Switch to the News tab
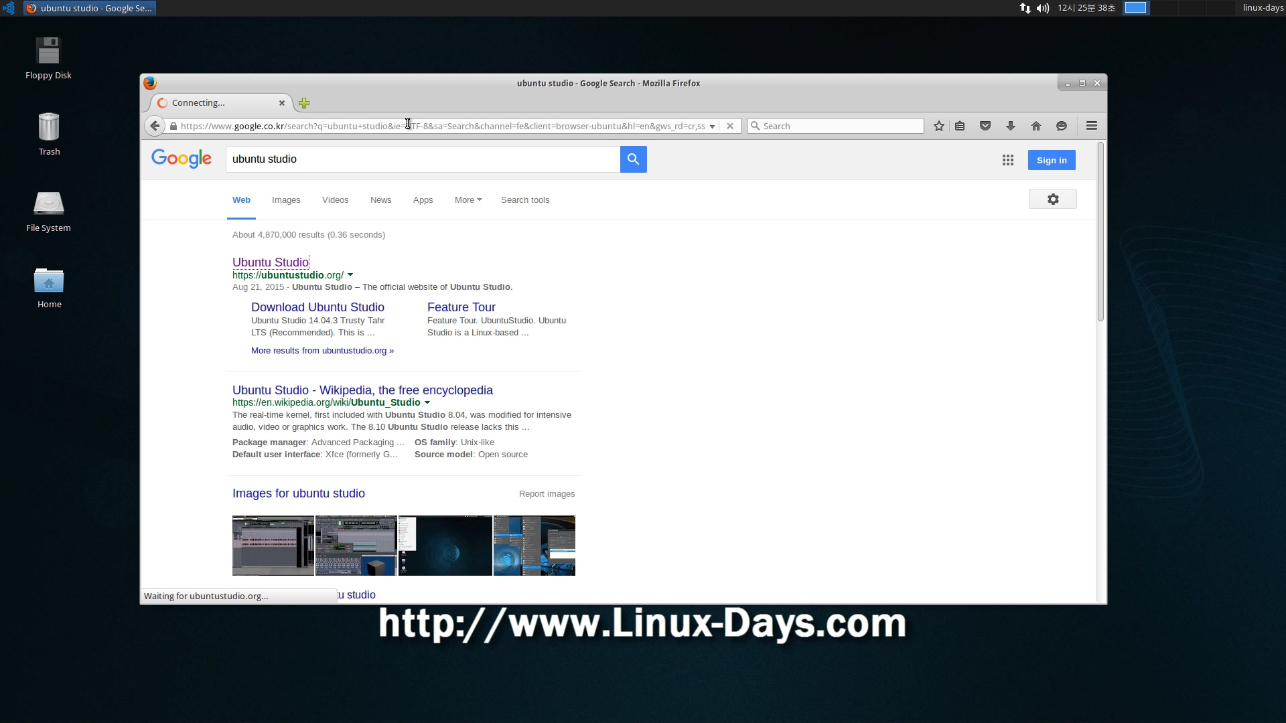This screenshot has height=723, width=1286. (380, 200)
